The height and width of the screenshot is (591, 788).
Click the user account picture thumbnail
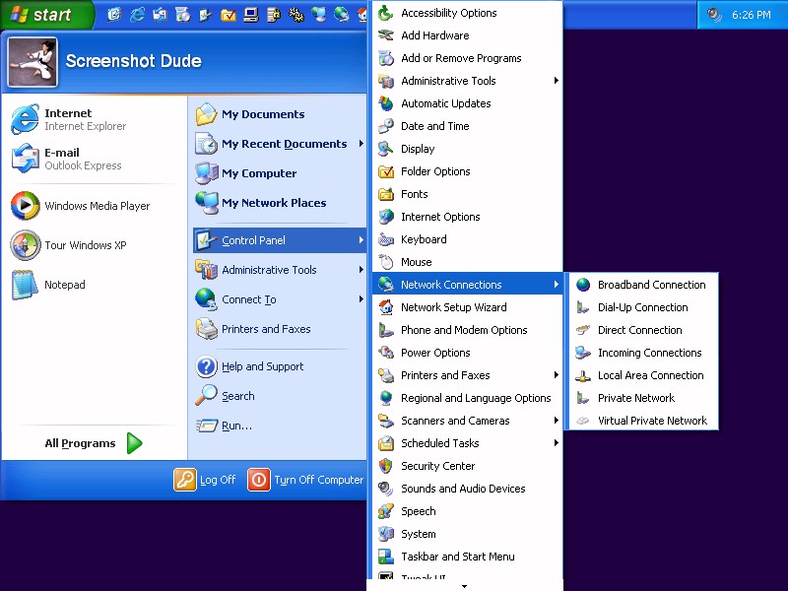33,62
